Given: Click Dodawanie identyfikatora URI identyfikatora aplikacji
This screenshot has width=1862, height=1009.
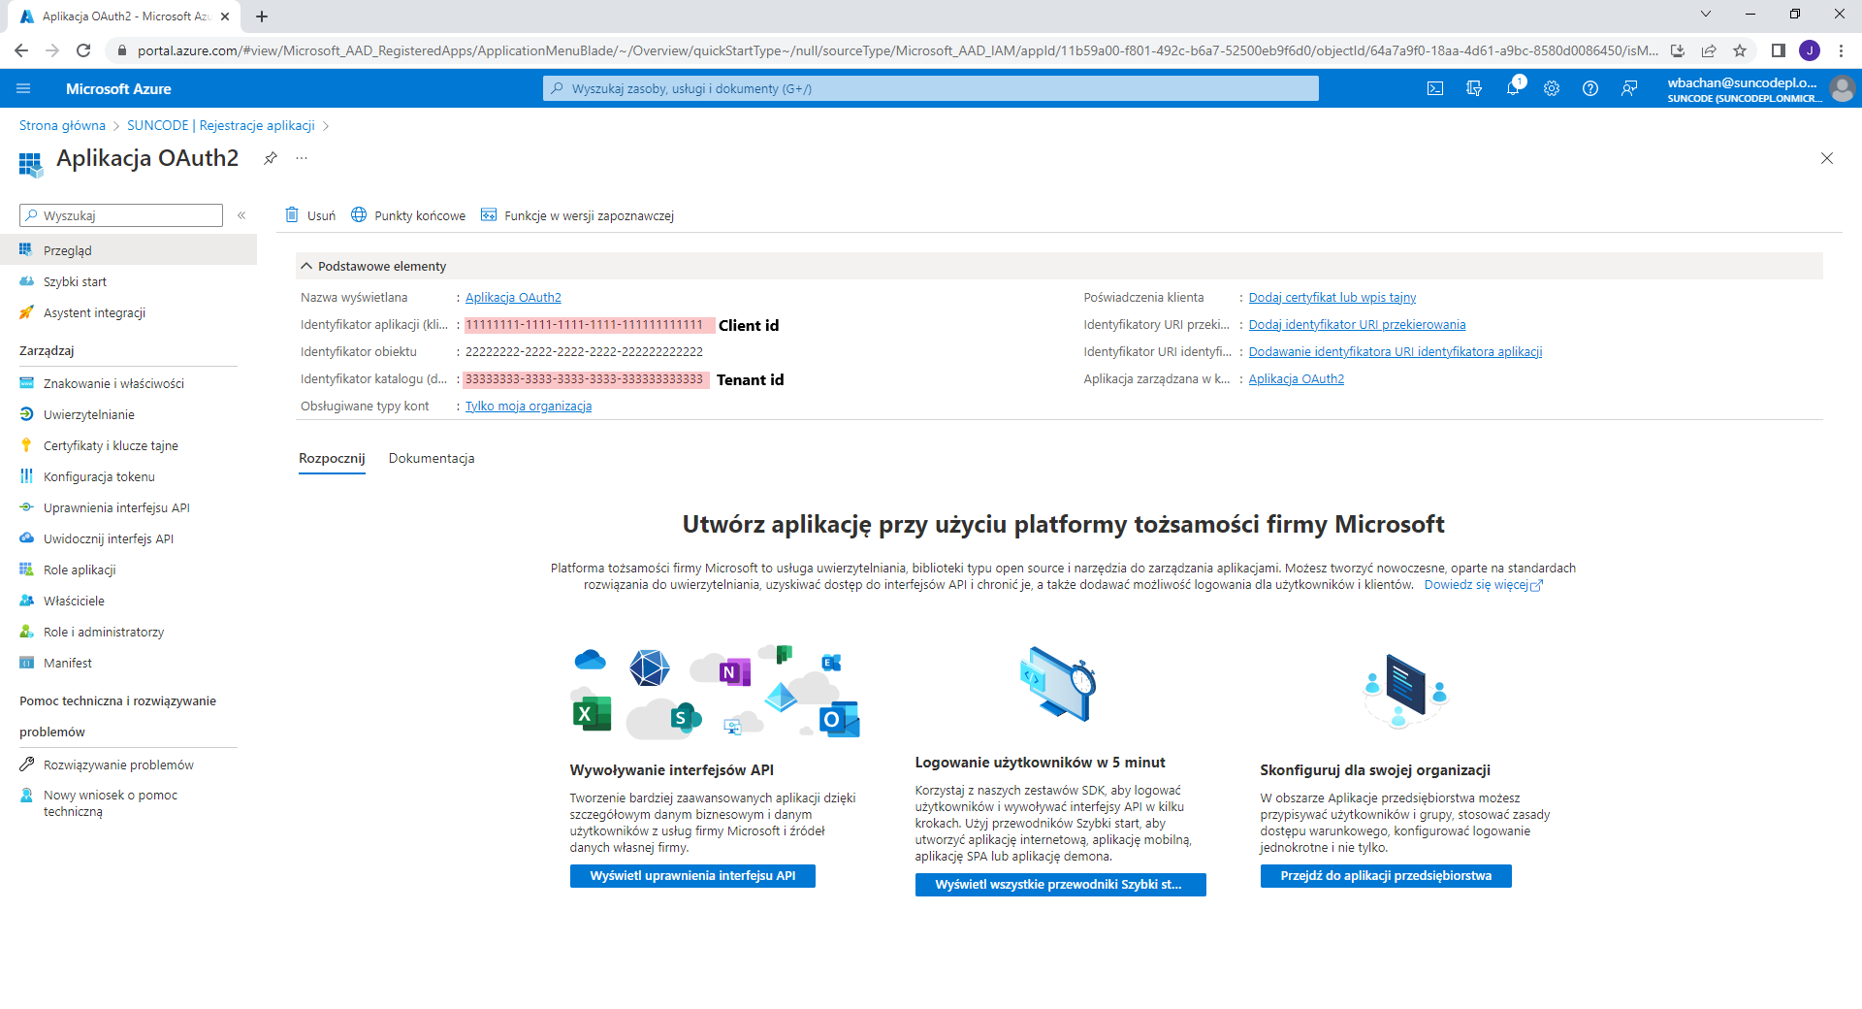Looking at the screenshot, I should 1395,352.
